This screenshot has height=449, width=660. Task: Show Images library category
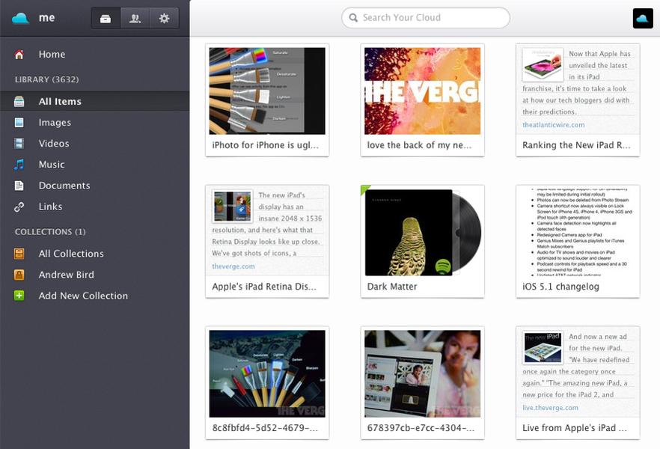coord(95,123)
